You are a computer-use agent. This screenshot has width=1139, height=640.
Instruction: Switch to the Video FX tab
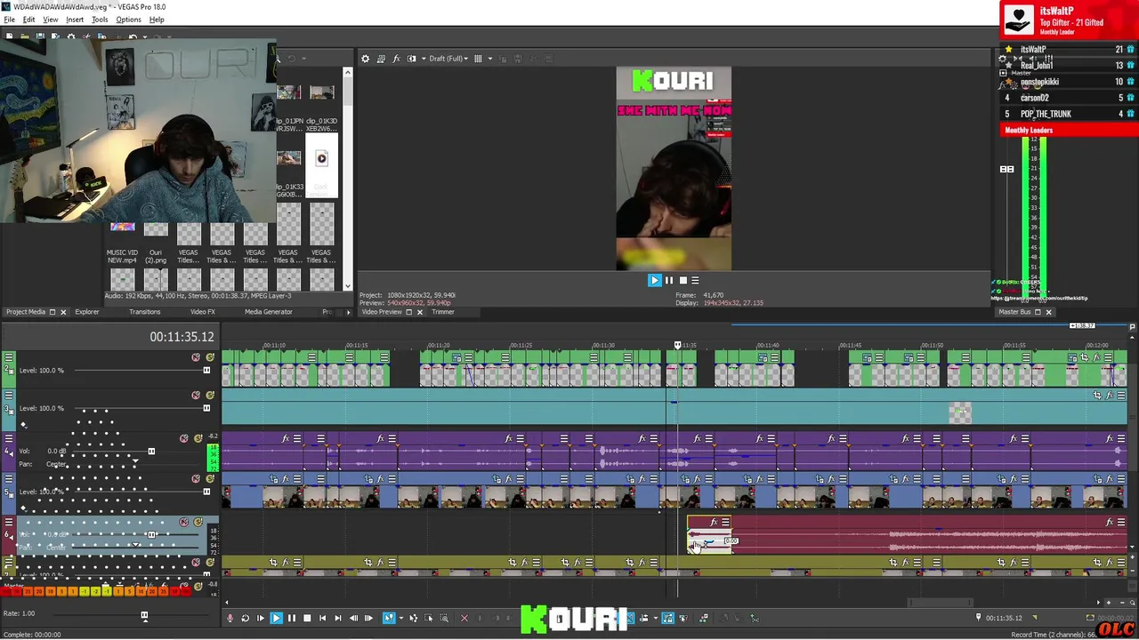203,312
